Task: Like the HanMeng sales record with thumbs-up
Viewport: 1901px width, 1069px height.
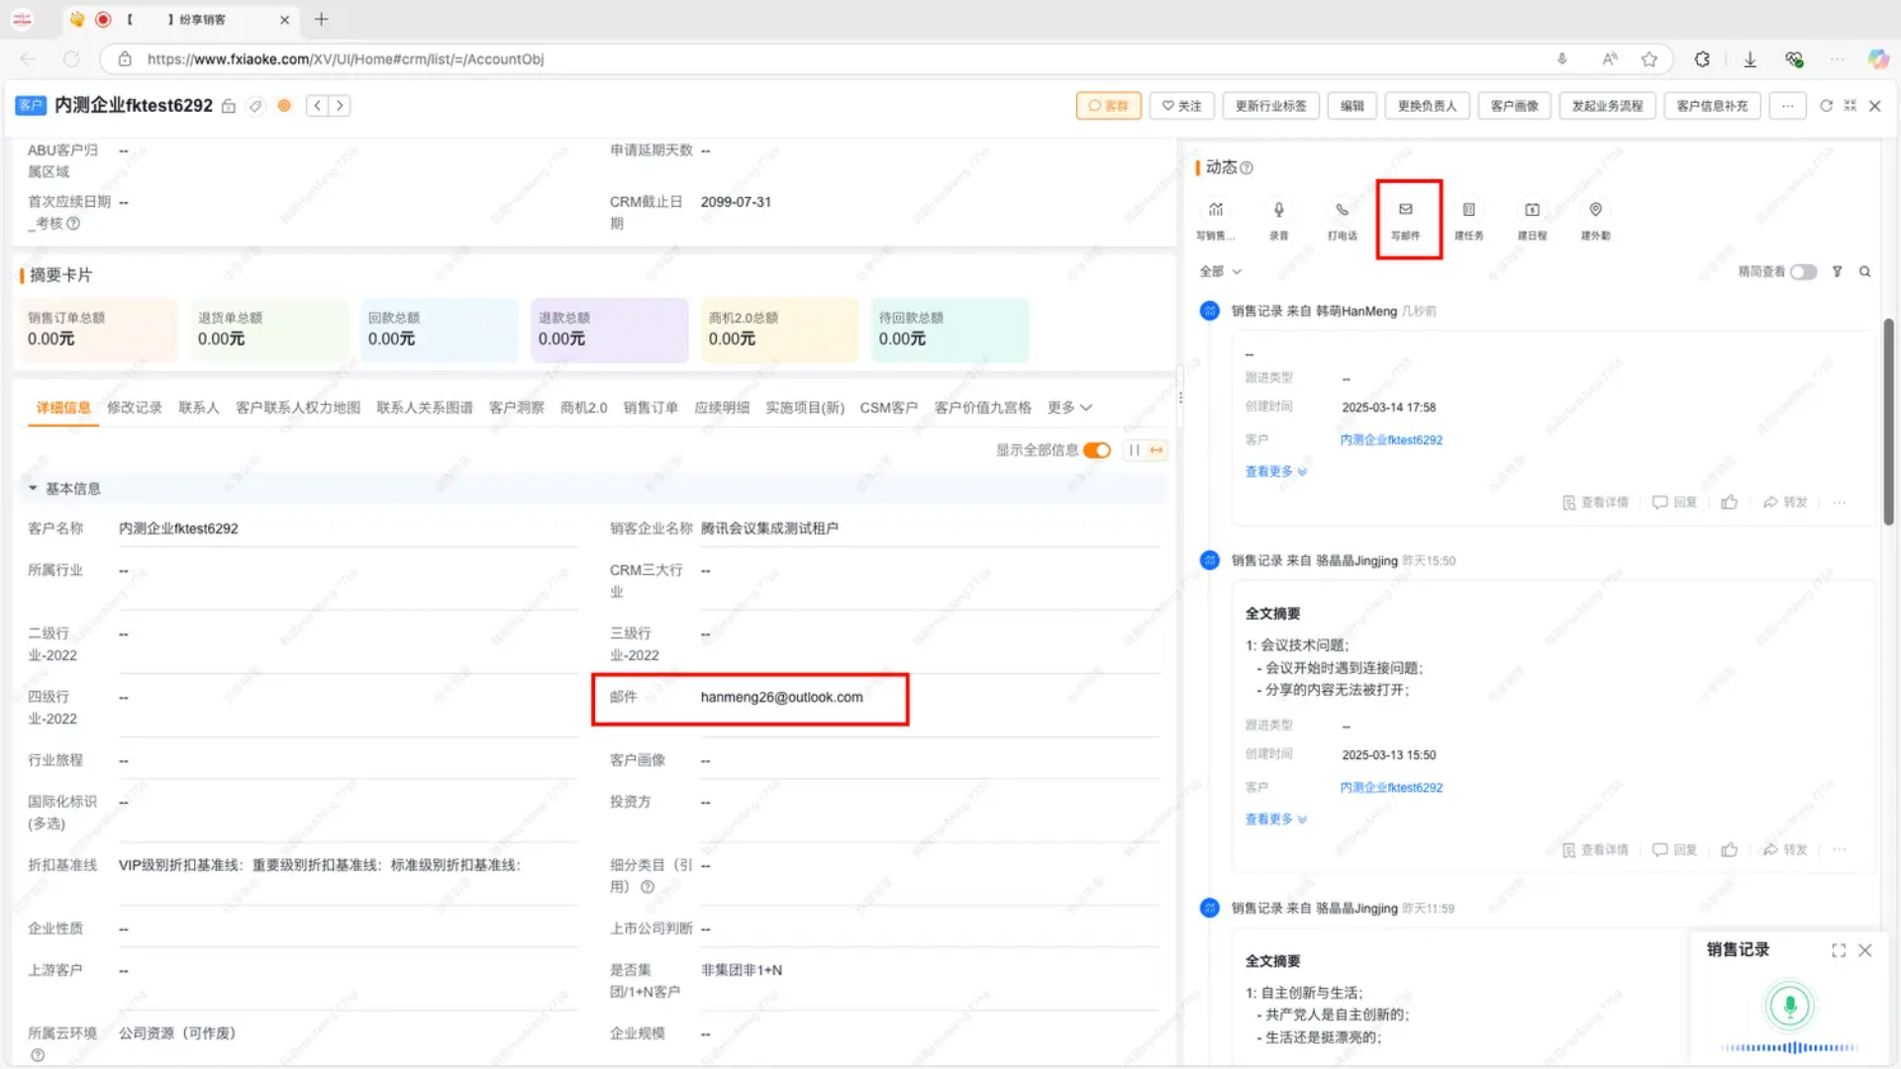Action: coord(1729,503)
